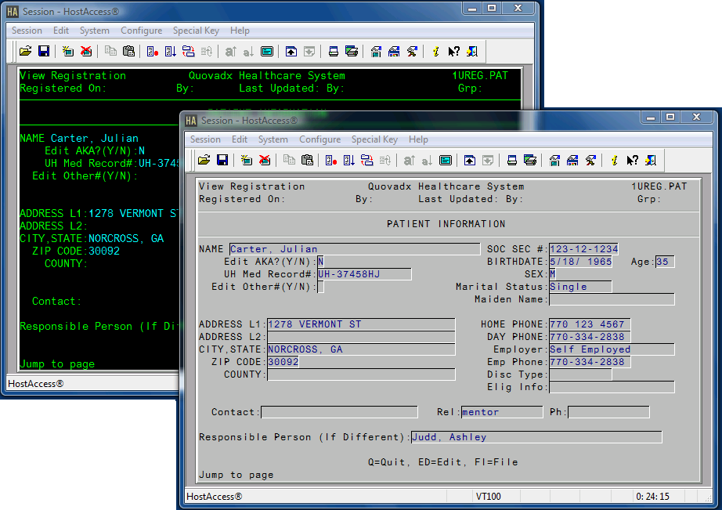Click file transfer icon in back window toolbar
The width and height of the screenshot is (722, 510).
[x=188, y=51]
